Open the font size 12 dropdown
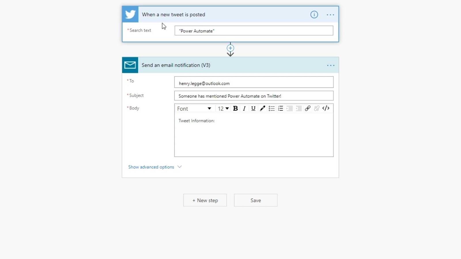The height and width of the screenshot is (259, 461). (x=223, y=108)
